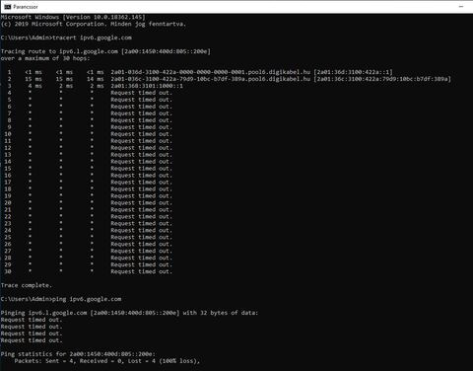Click hop 22 Request timed out text

pos(141,217)
